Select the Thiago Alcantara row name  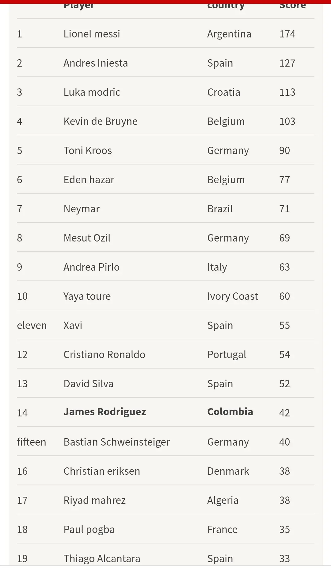pyautogui.click(x=102, y=558)
